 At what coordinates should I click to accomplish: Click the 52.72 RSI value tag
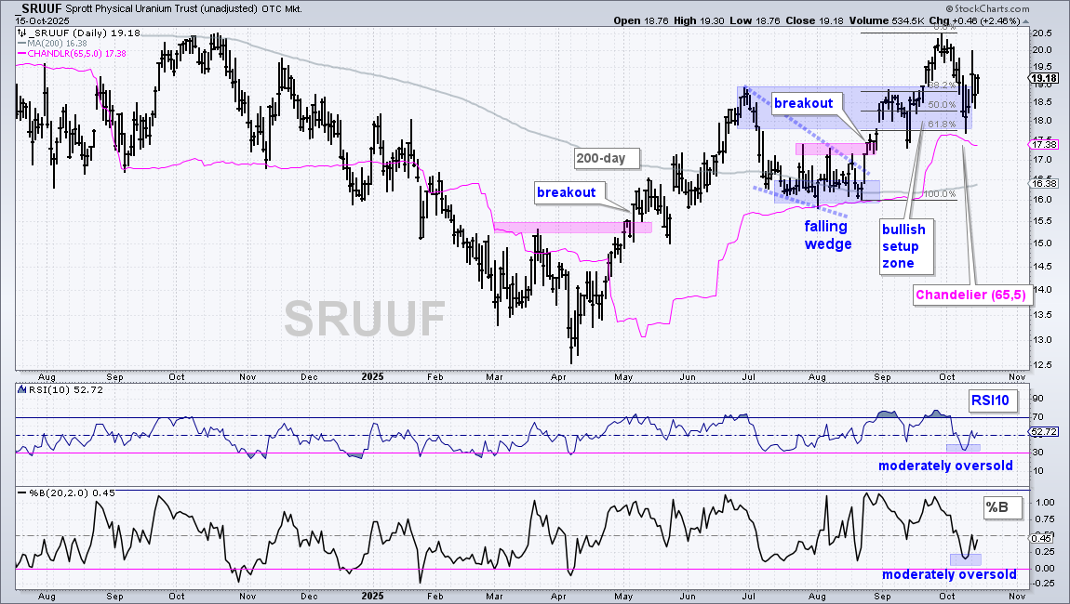coord(1045,432)
